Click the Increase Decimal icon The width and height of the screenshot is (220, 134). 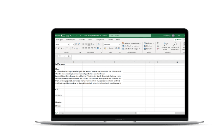[x=116, y=48]
